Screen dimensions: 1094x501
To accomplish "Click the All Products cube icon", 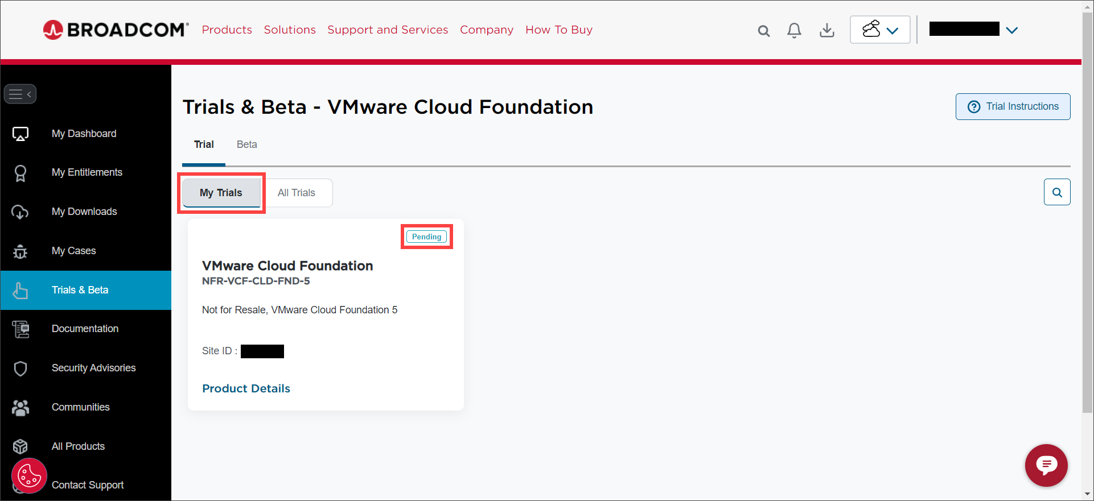I will point(20,446).
